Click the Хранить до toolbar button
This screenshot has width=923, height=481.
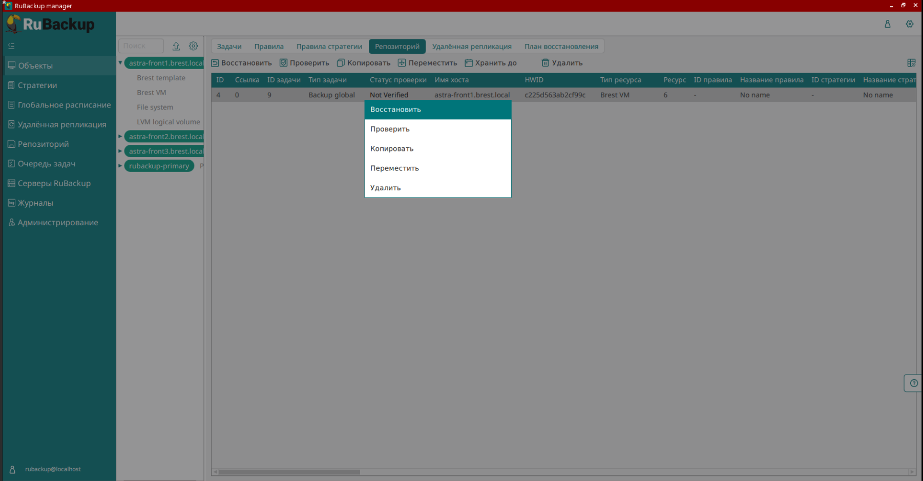(x=491, y=63)
